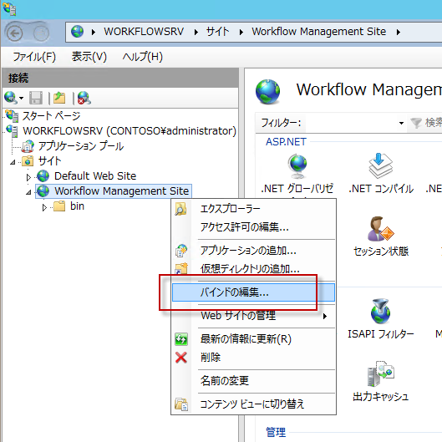Click the Back navigation arrow button
Screen dimensions: 442x442
pyautogui.click(x=15, y=33)
